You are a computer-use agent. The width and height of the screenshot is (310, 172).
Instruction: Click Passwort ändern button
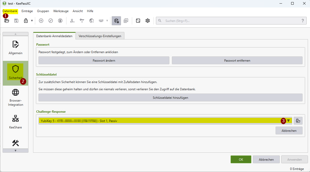pos(104,61)
